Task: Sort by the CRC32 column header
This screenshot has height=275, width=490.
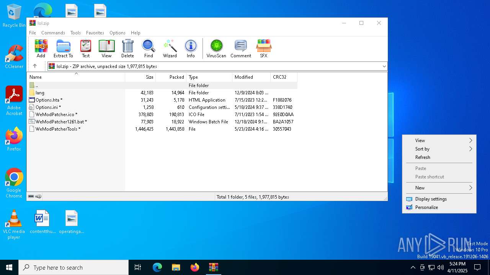Action: click(284, 77)
